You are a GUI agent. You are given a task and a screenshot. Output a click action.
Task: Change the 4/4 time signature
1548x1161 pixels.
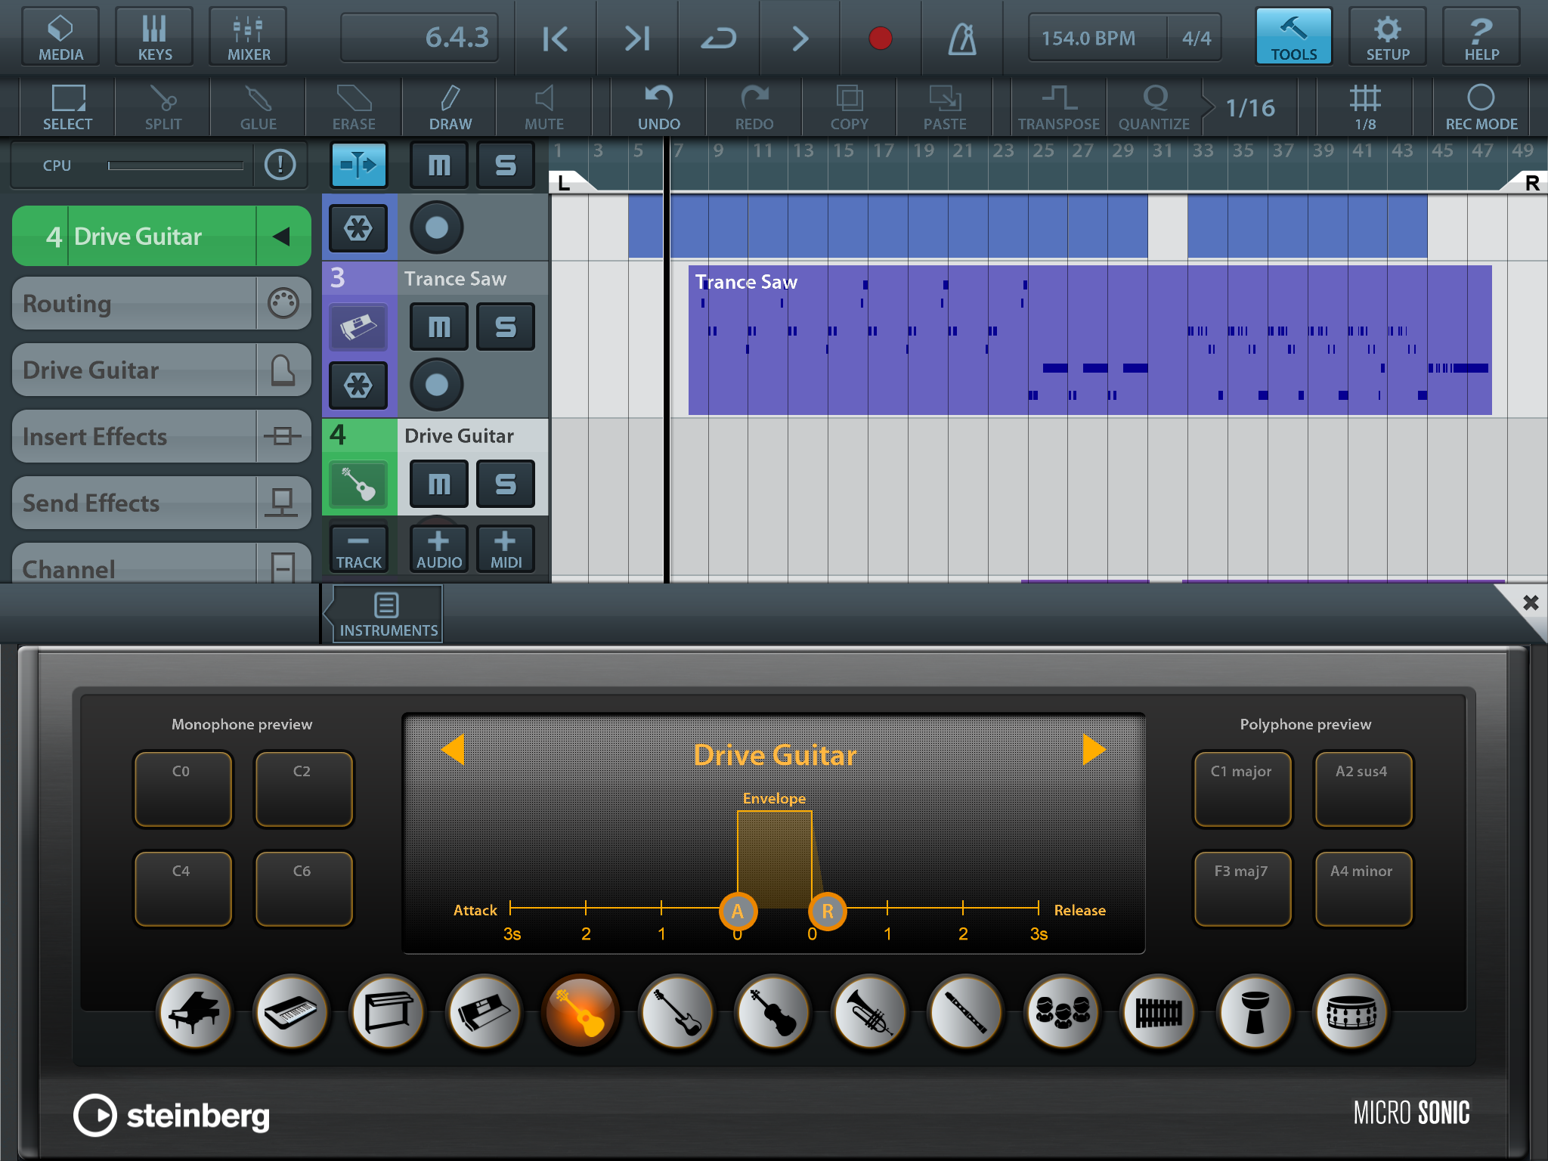point(1197,38)
